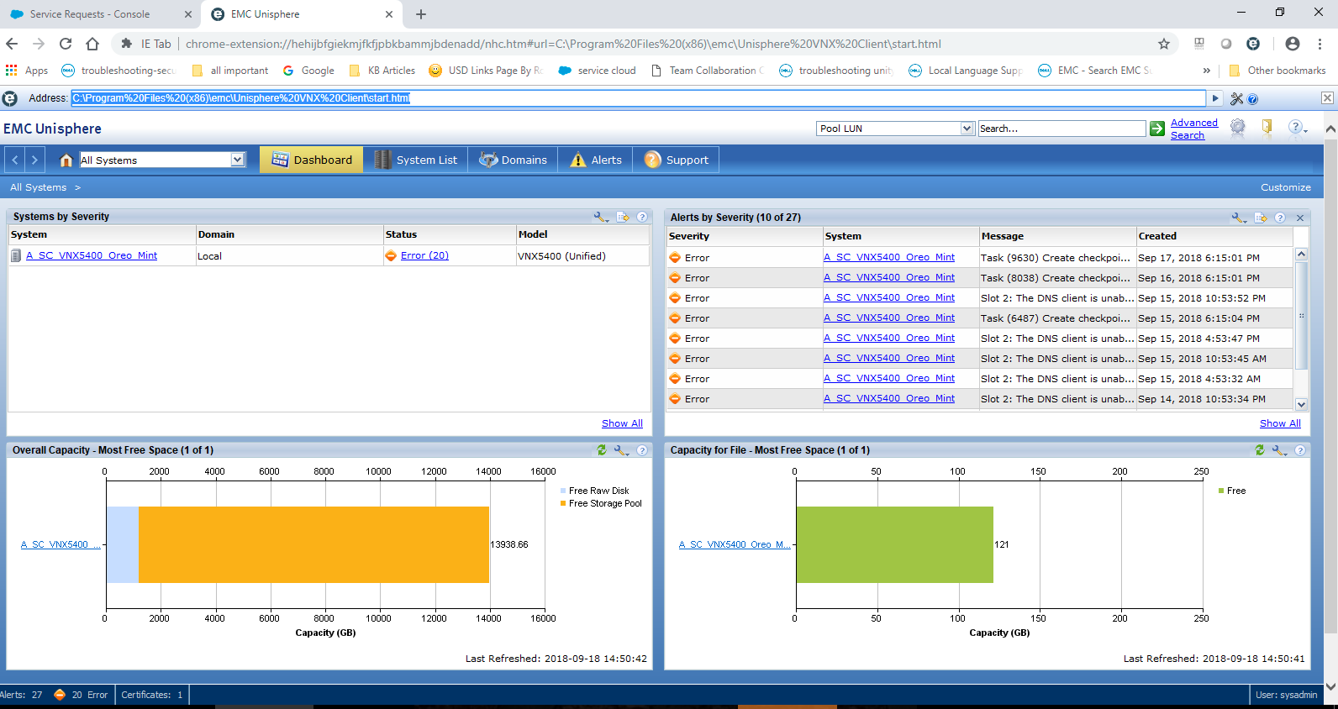Click Show All in Alerts panel

tap(1280, 423)
